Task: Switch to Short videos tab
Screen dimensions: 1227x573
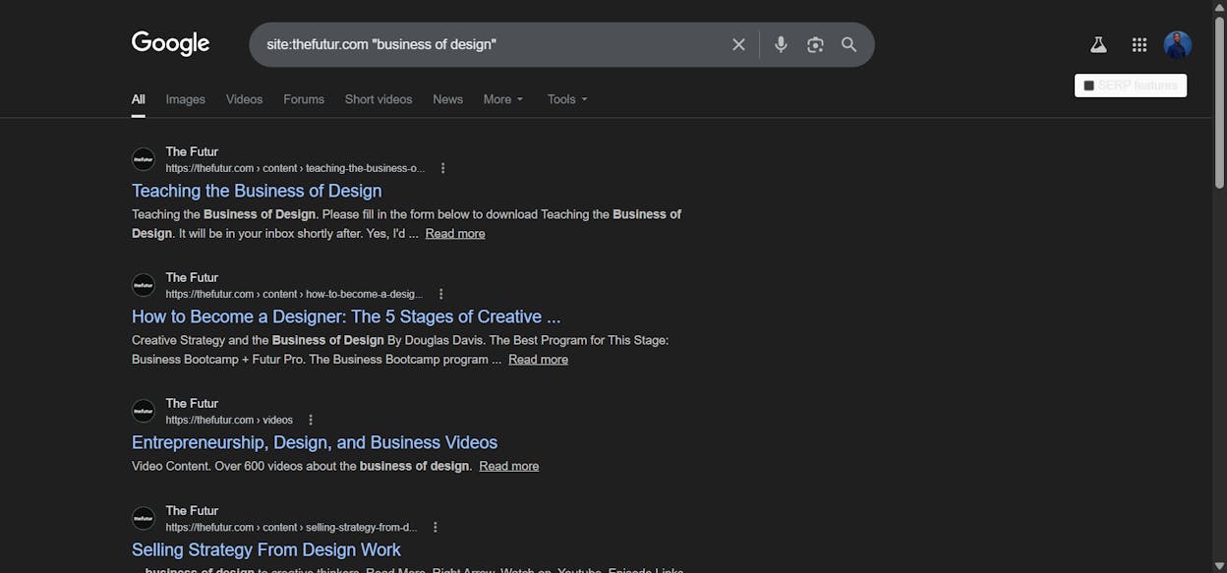Action: pos(379,99)
